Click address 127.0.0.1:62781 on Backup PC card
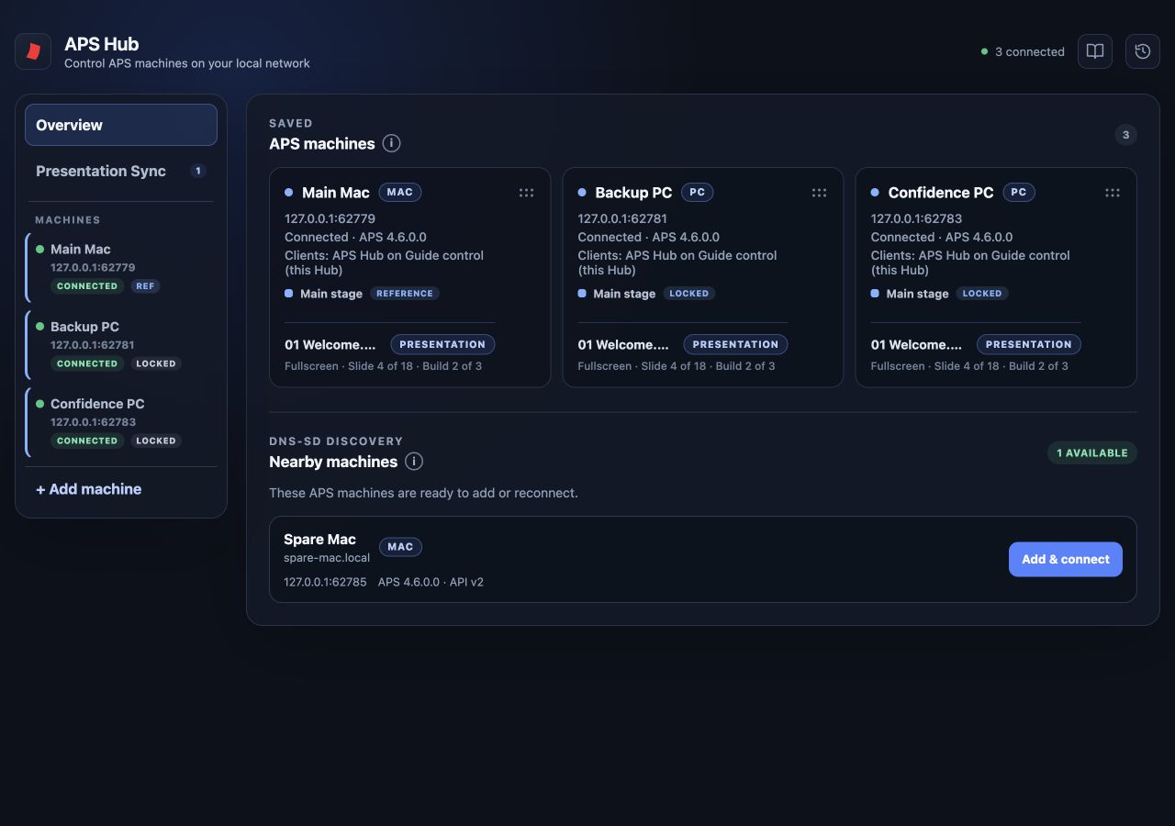This screenshot has height=826, width=1175. click(622, 218)
